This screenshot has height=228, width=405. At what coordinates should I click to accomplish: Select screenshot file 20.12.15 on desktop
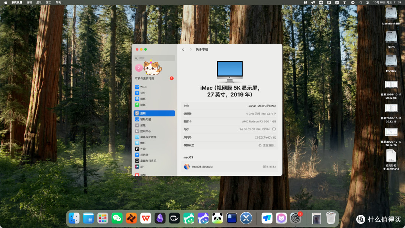pyautogui.click(x=391, y=113)
